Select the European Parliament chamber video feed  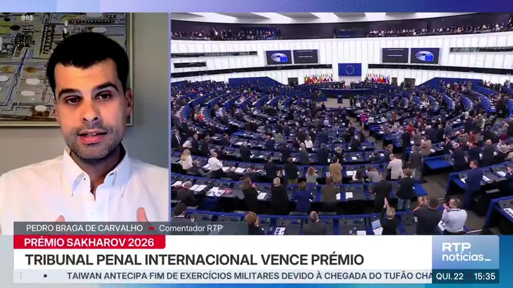pyautogui.click(x=342, y=123)
